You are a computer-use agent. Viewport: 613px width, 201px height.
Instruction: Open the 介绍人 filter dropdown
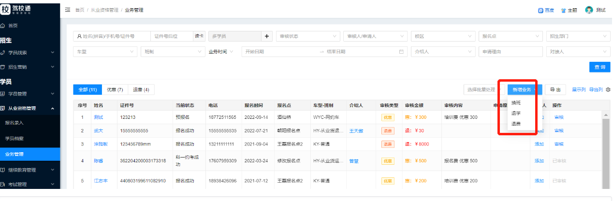[x=443, y=52]
